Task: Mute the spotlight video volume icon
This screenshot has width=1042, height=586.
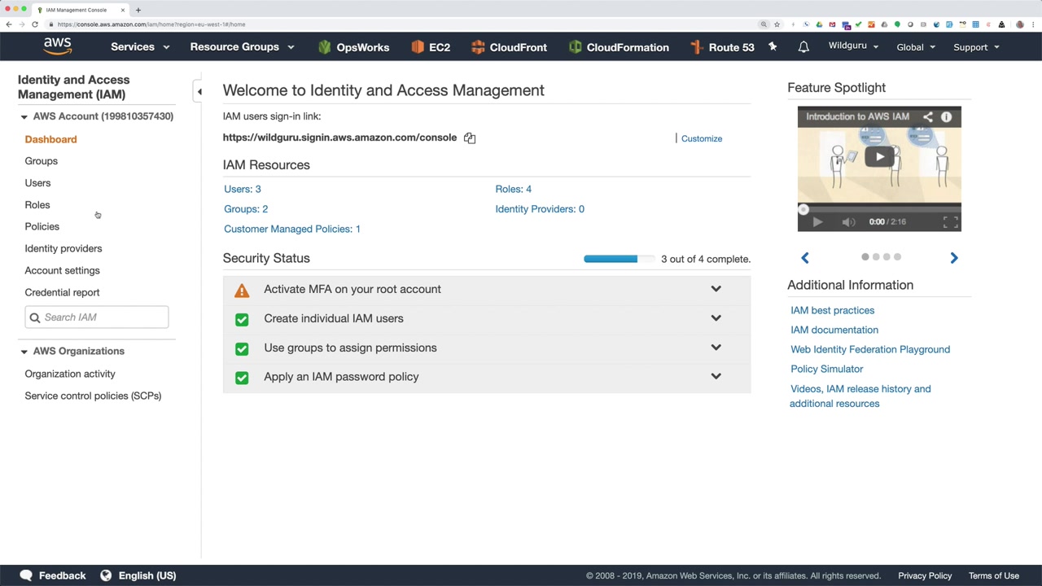Action: 848,222
